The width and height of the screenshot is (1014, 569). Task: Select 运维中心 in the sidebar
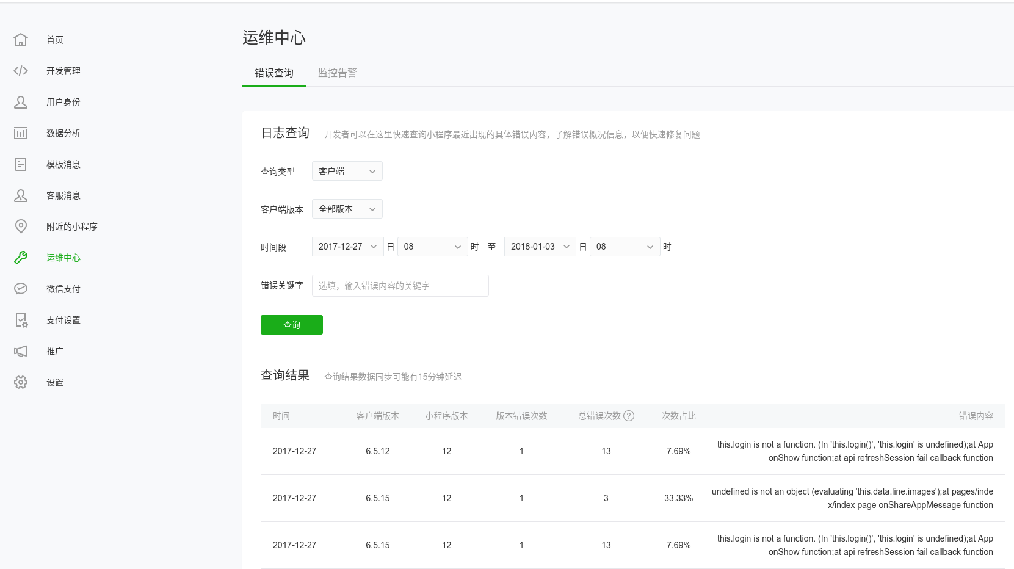63,258
